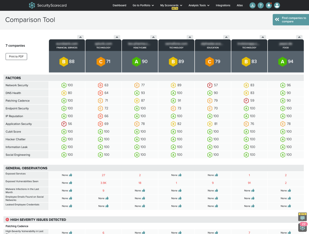The image size is (309, 234).
Task: Click the download icon in top navigation
Action: [252, 5]
